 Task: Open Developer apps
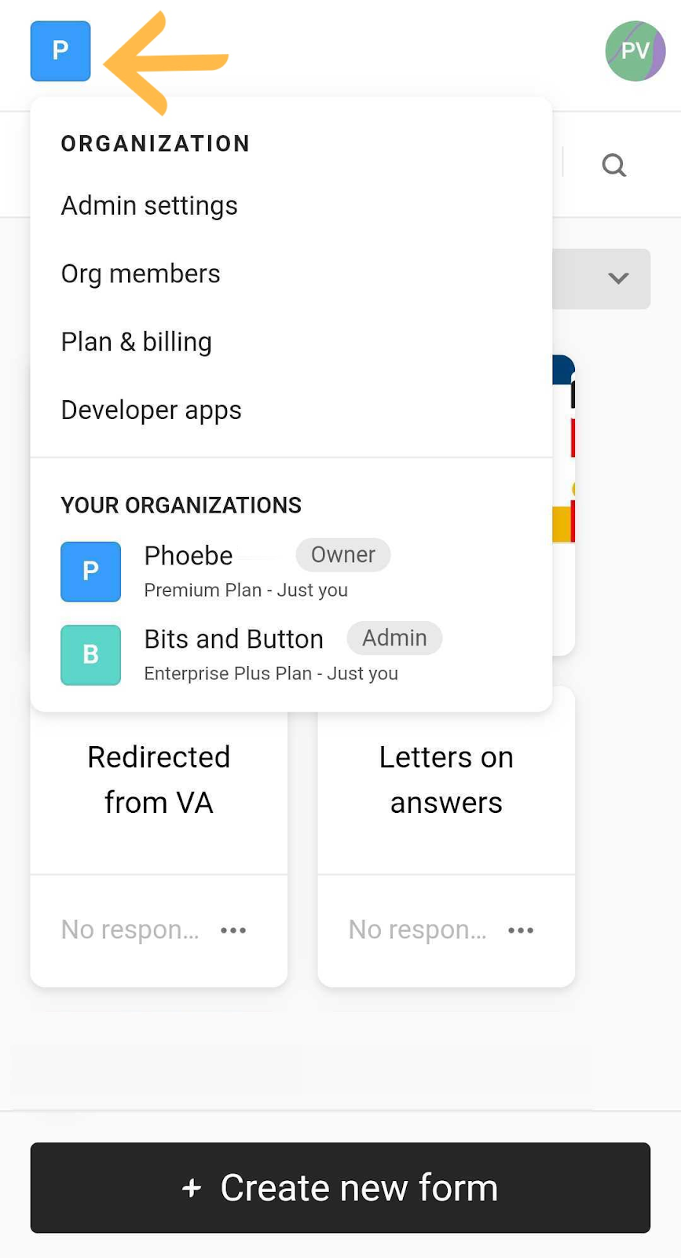click(151, 410)
